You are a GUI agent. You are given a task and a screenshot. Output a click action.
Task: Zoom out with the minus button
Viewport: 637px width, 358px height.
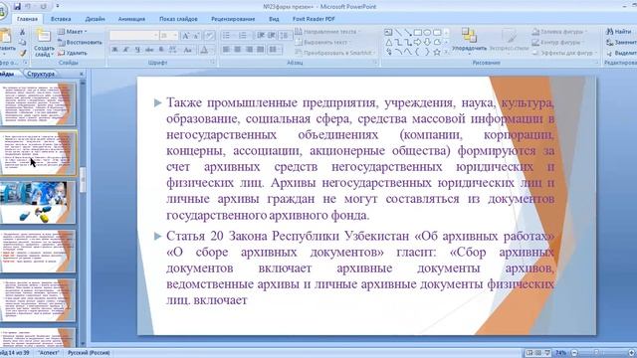click(x=574, y=353)
